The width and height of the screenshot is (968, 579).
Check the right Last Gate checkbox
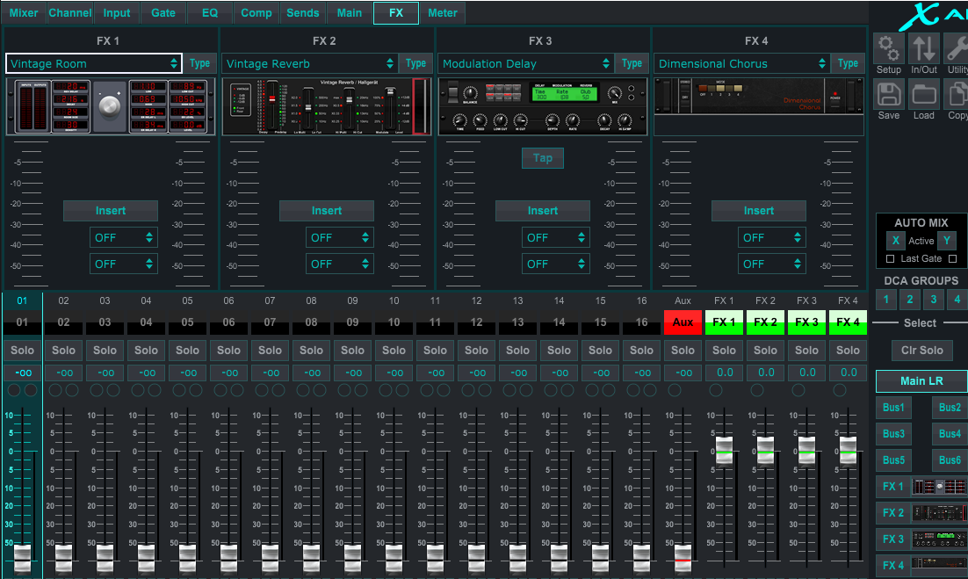pyautogui.click(x=952, y=258)
